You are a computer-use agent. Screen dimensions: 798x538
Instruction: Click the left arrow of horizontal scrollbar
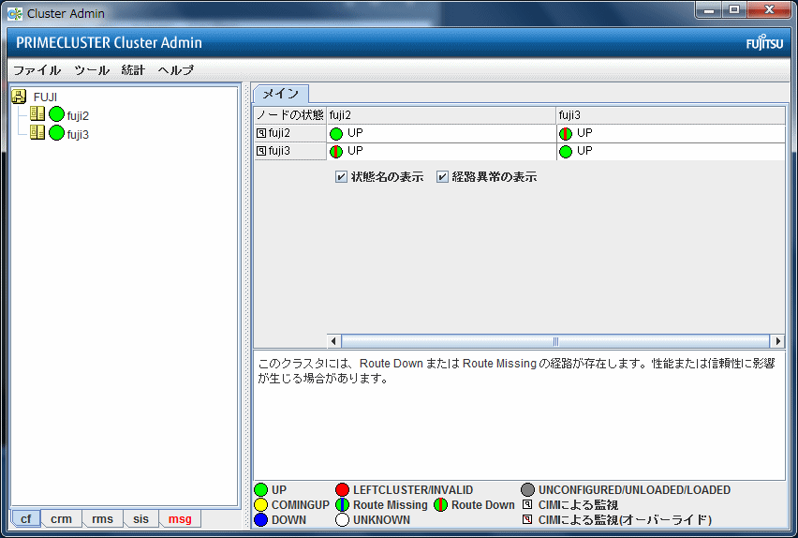[333, 341]
